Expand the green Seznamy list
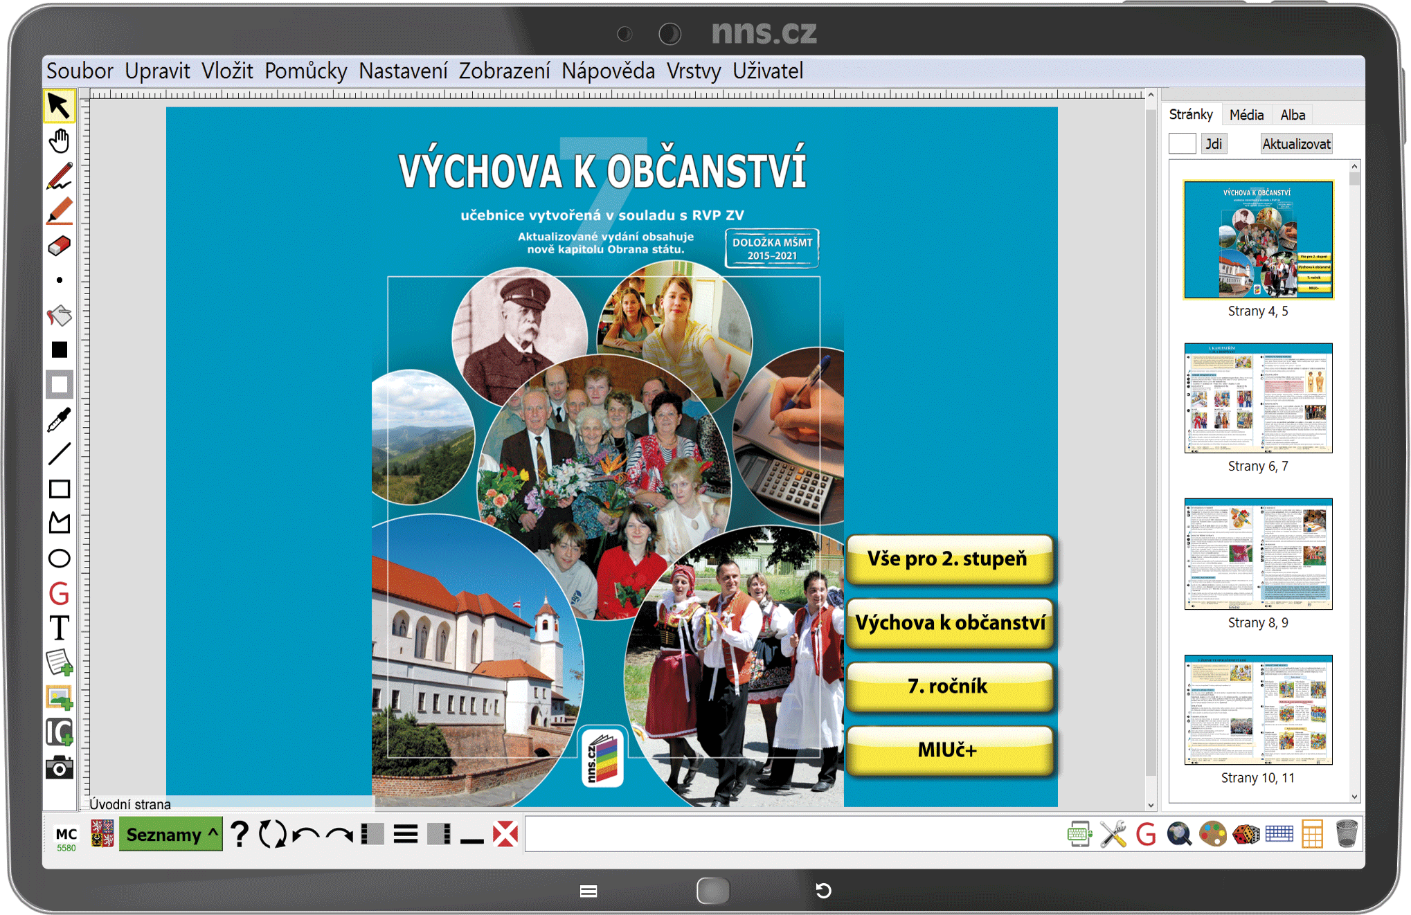This screenshot has height=915, width=1411. [x=171, y=834]
